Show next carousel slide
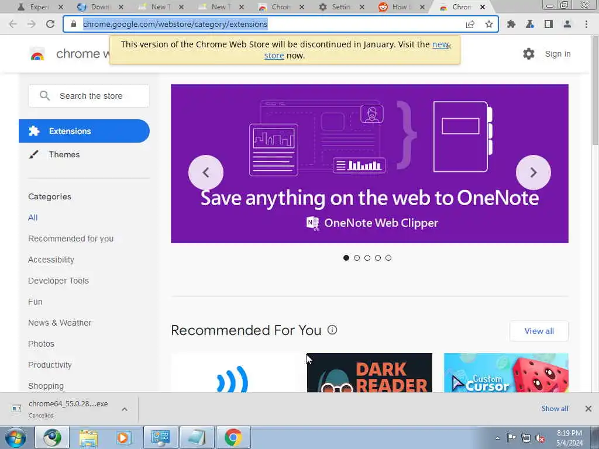This screenshot has height=449, width=599. pos(533,172)
